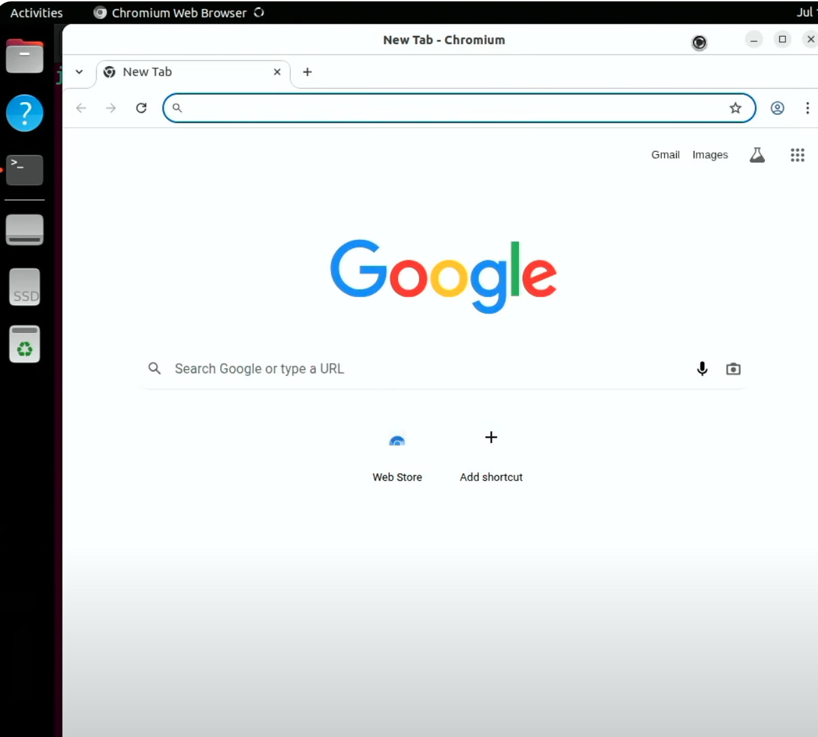Click the Google logo
818x737 pixels.
444,276
